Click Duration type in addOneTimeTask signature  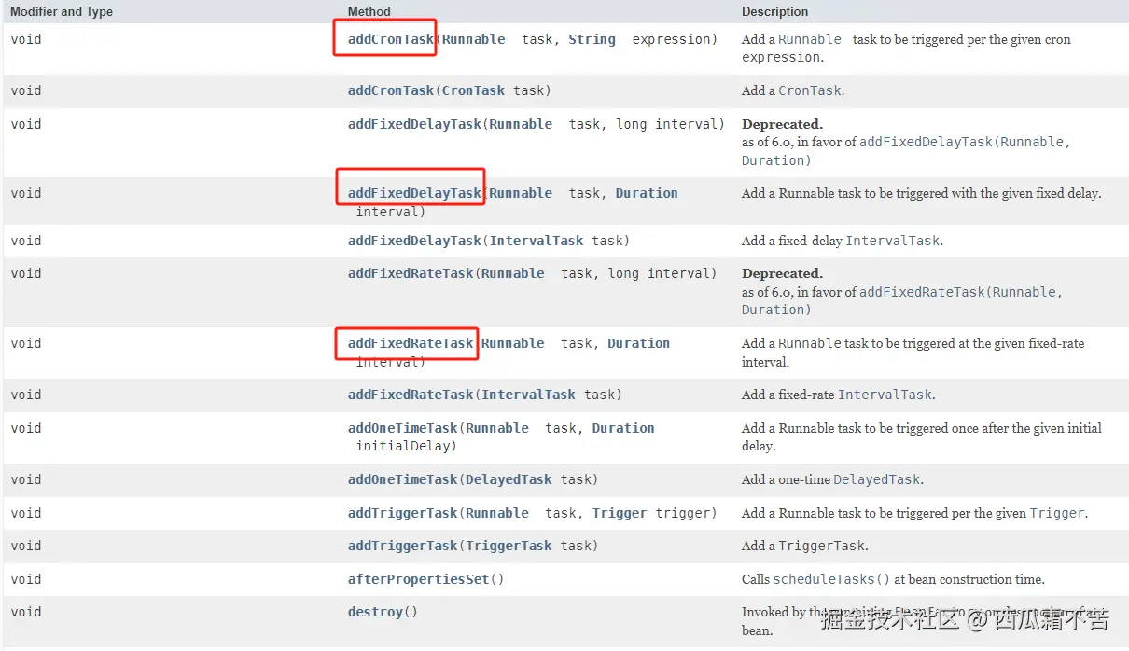click(623, 428)
